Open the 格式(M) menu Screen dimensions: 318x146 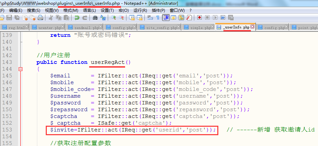click(71, 10)
